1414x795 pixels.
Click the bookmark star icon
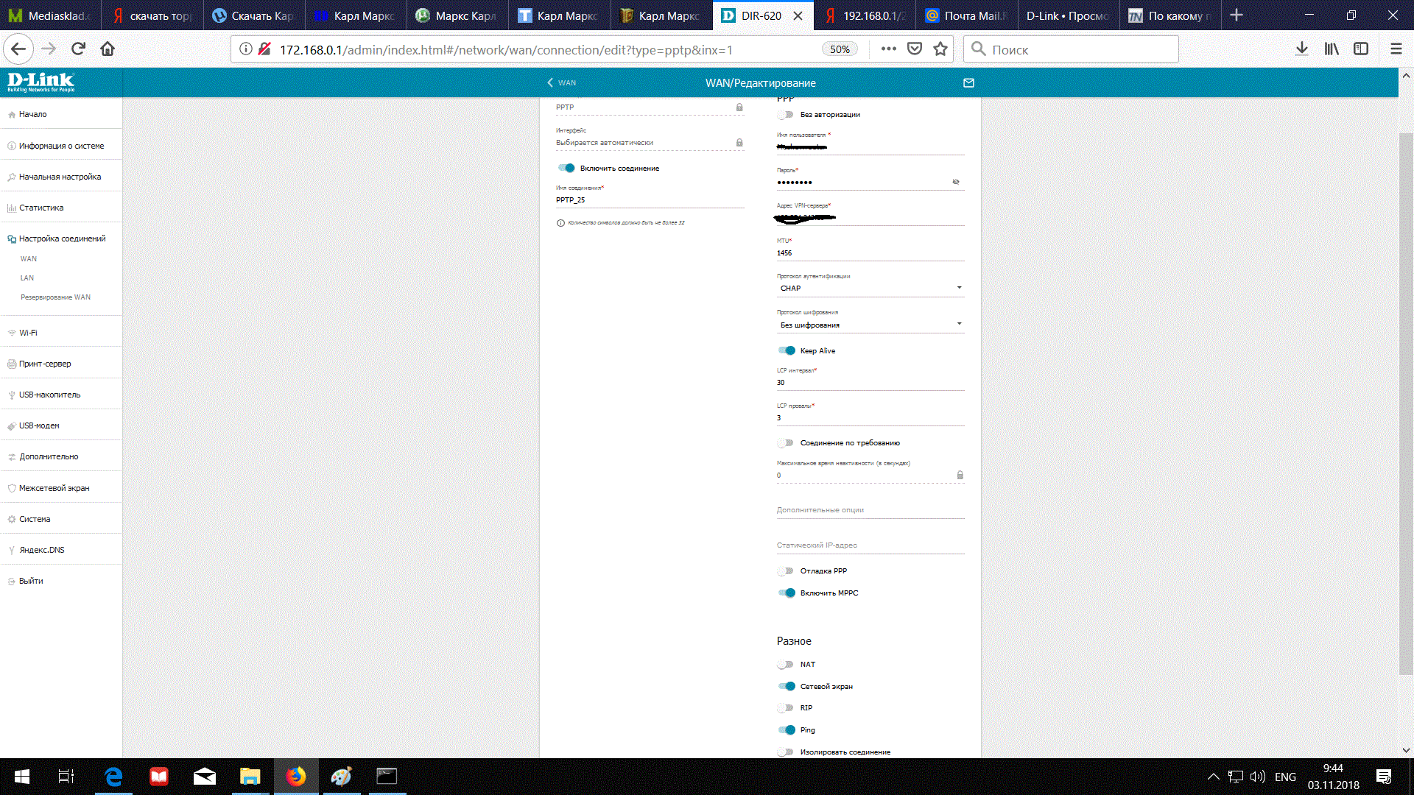point(940,49)
